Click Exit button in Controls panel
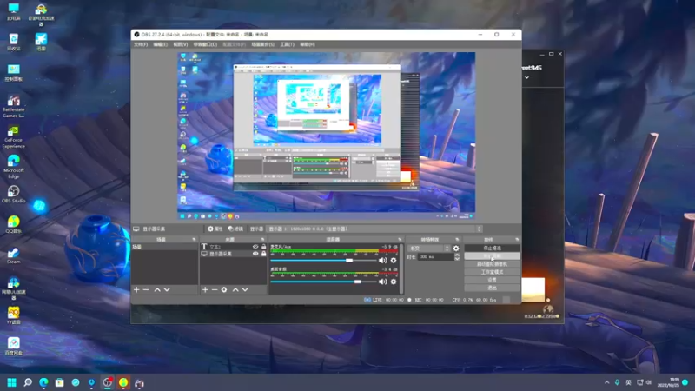 492,288
